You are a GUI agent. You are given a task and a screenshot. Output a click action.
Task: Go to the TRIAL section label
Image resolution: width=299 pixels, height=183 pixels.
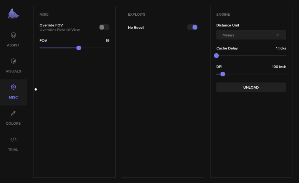click(13, 150)
